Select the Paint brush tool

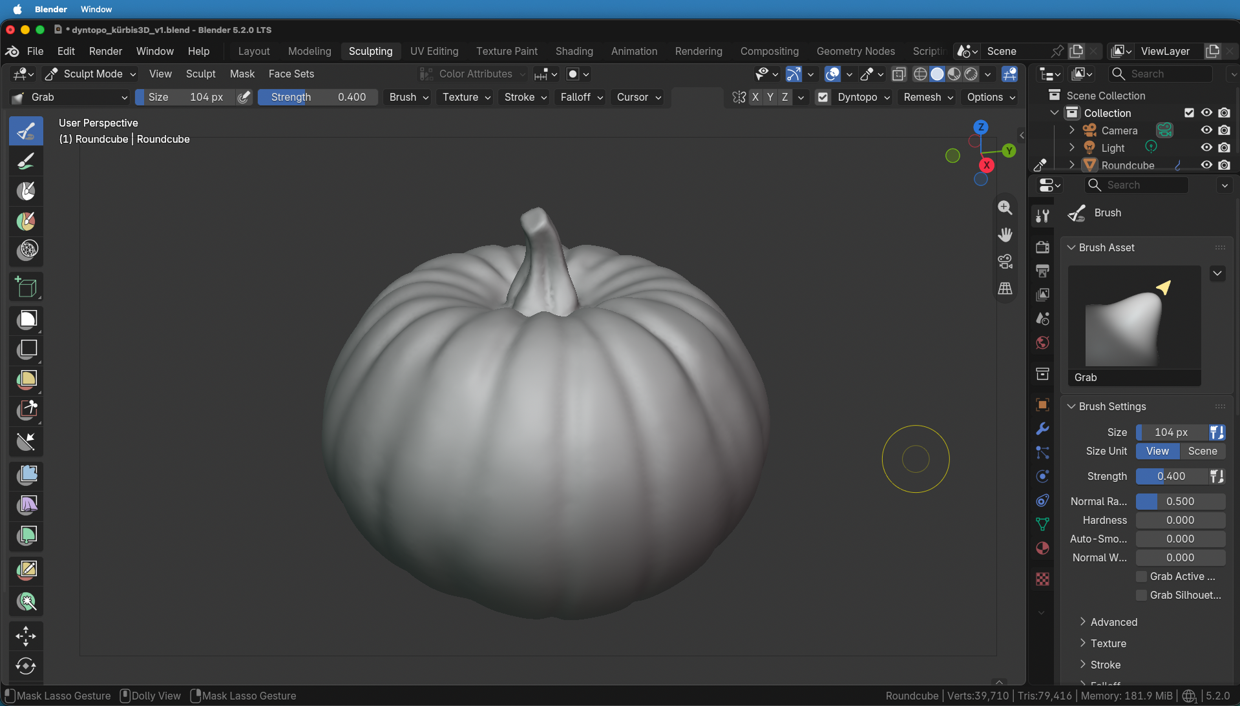coord(26,161)
